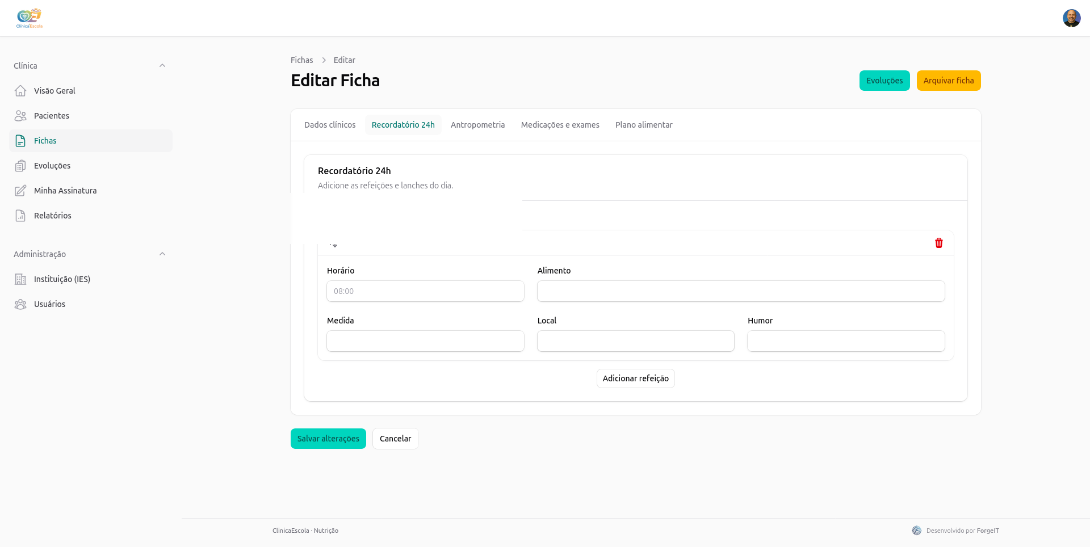
Task: Switch to Dados clínicos tab
Action: (330, 125)
